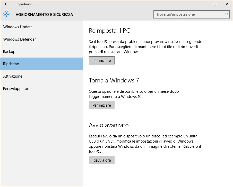Click 'Per iniziare' under Reimposta il PC
The width and height of the screenshot is (233, 187).
[x=102, y=60]
